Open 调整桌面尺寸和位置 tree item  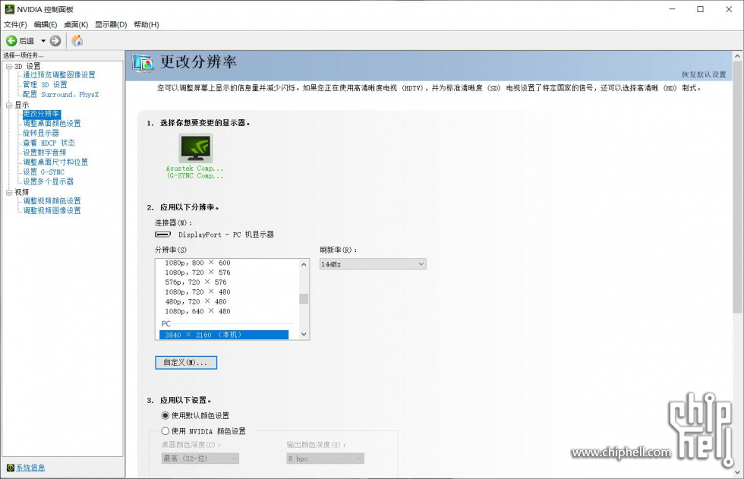point(55,162)
